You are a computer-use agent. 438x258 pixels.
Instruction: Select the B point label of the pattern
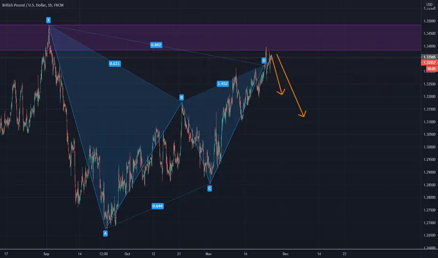tap(181, 98)
